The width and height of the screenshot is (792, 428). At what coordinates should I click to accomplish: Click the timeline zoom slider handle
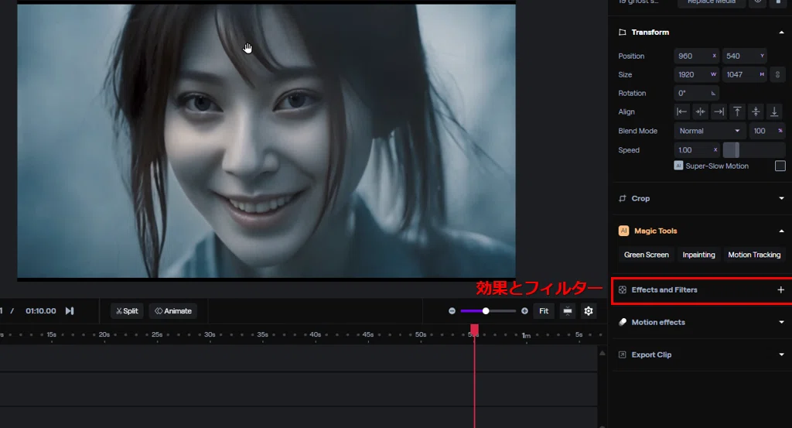pos(486,311)
